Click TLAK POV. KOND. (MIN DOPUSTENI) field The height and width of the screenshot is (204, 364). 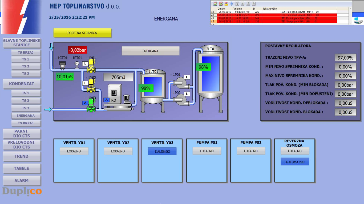pos(346,94)
